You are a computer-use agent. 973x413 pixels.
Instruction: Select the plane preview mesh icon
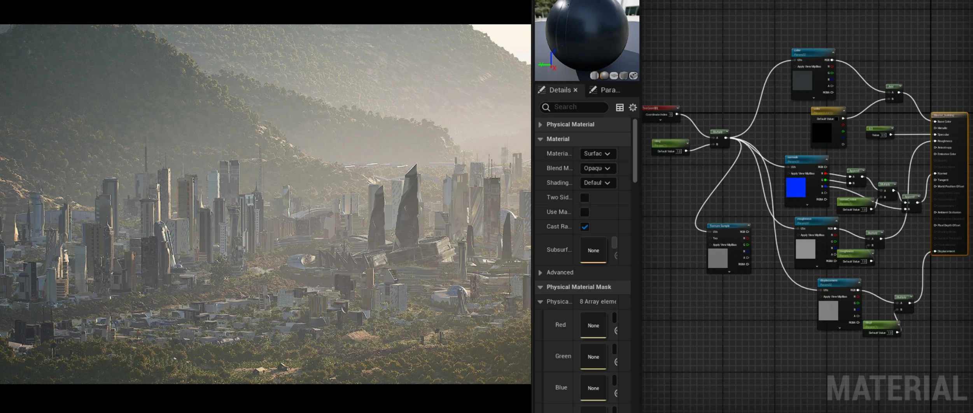[x=614, y=76]
